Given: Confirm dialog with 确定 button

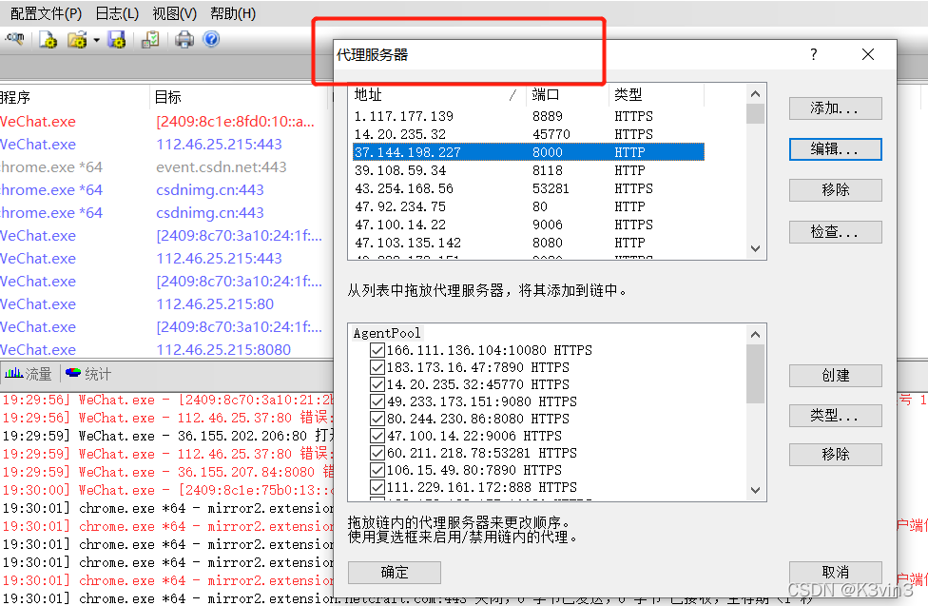Looking at the screenshot, I should tap(395, 573).
